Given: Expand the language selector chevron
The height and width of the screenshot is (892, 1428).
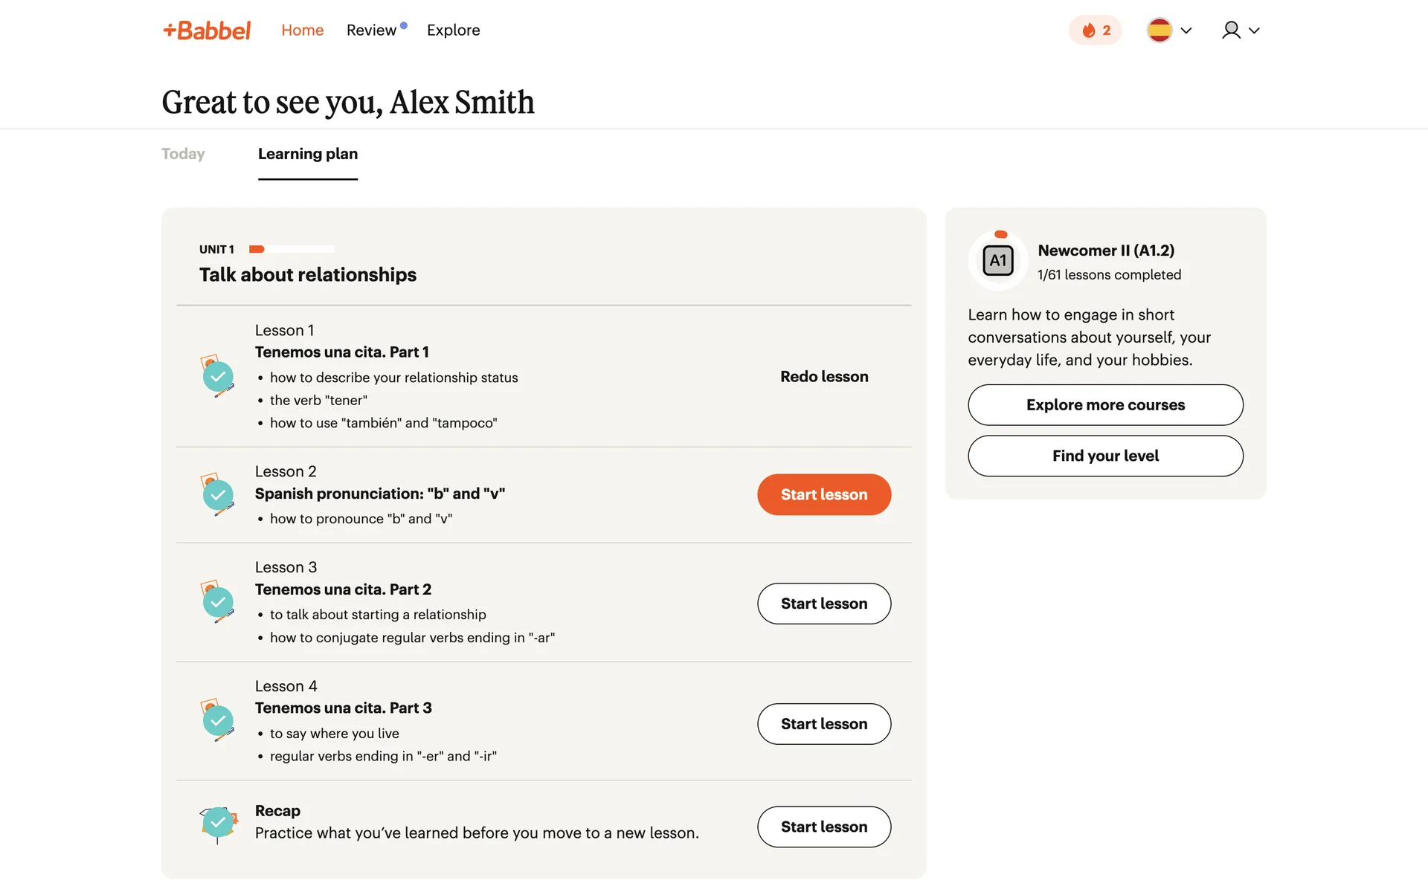Looking at the screenshot, I should [x=1186, y=30].
